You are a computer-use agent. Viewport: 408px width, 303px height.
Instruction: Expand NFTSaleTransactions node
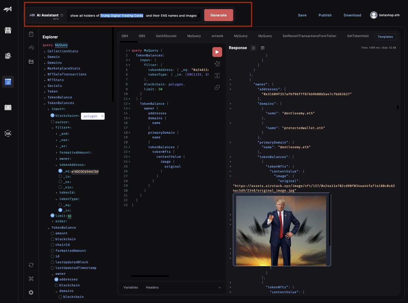[45, 74]
